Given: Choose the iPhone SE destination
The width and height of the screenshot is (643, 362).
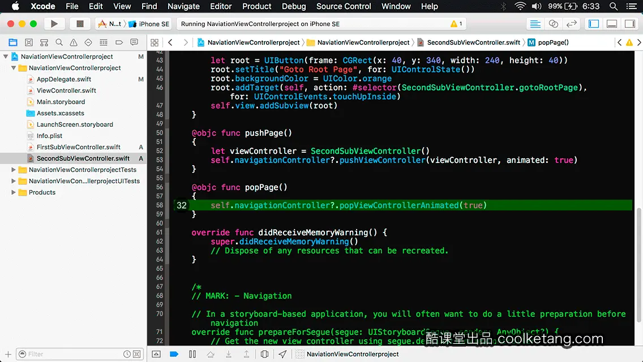Looking at the screenshot, I should pos(149,24).
